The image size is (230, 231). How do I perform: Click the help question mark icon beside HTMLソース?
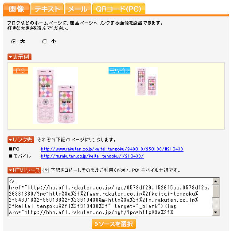pos(46,170)
